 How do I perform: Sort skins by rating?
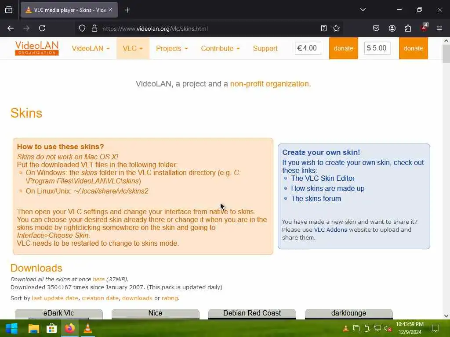170,298
